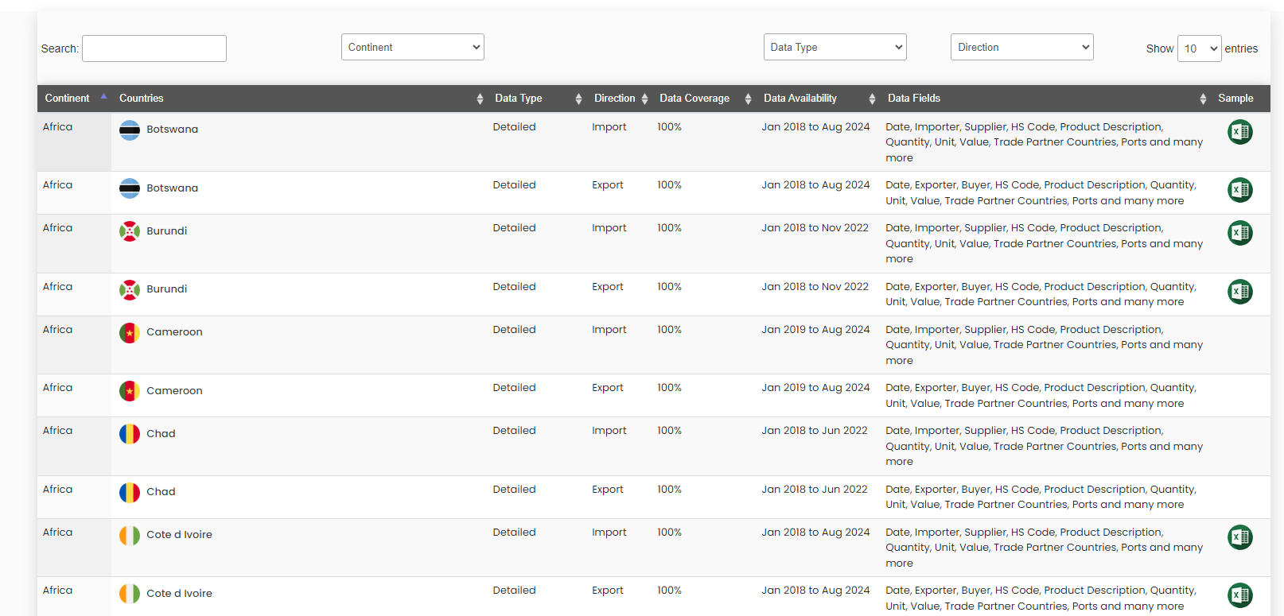Sort table by Data Availability column
The width and height of the screenshot is (1284, 616).
[x=818, y=99]
